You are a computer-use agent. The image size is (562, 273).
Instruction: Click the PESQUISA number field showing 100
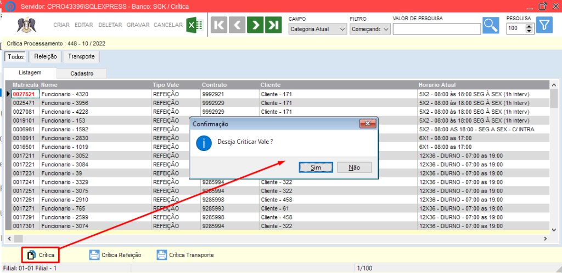click(516, 29)
